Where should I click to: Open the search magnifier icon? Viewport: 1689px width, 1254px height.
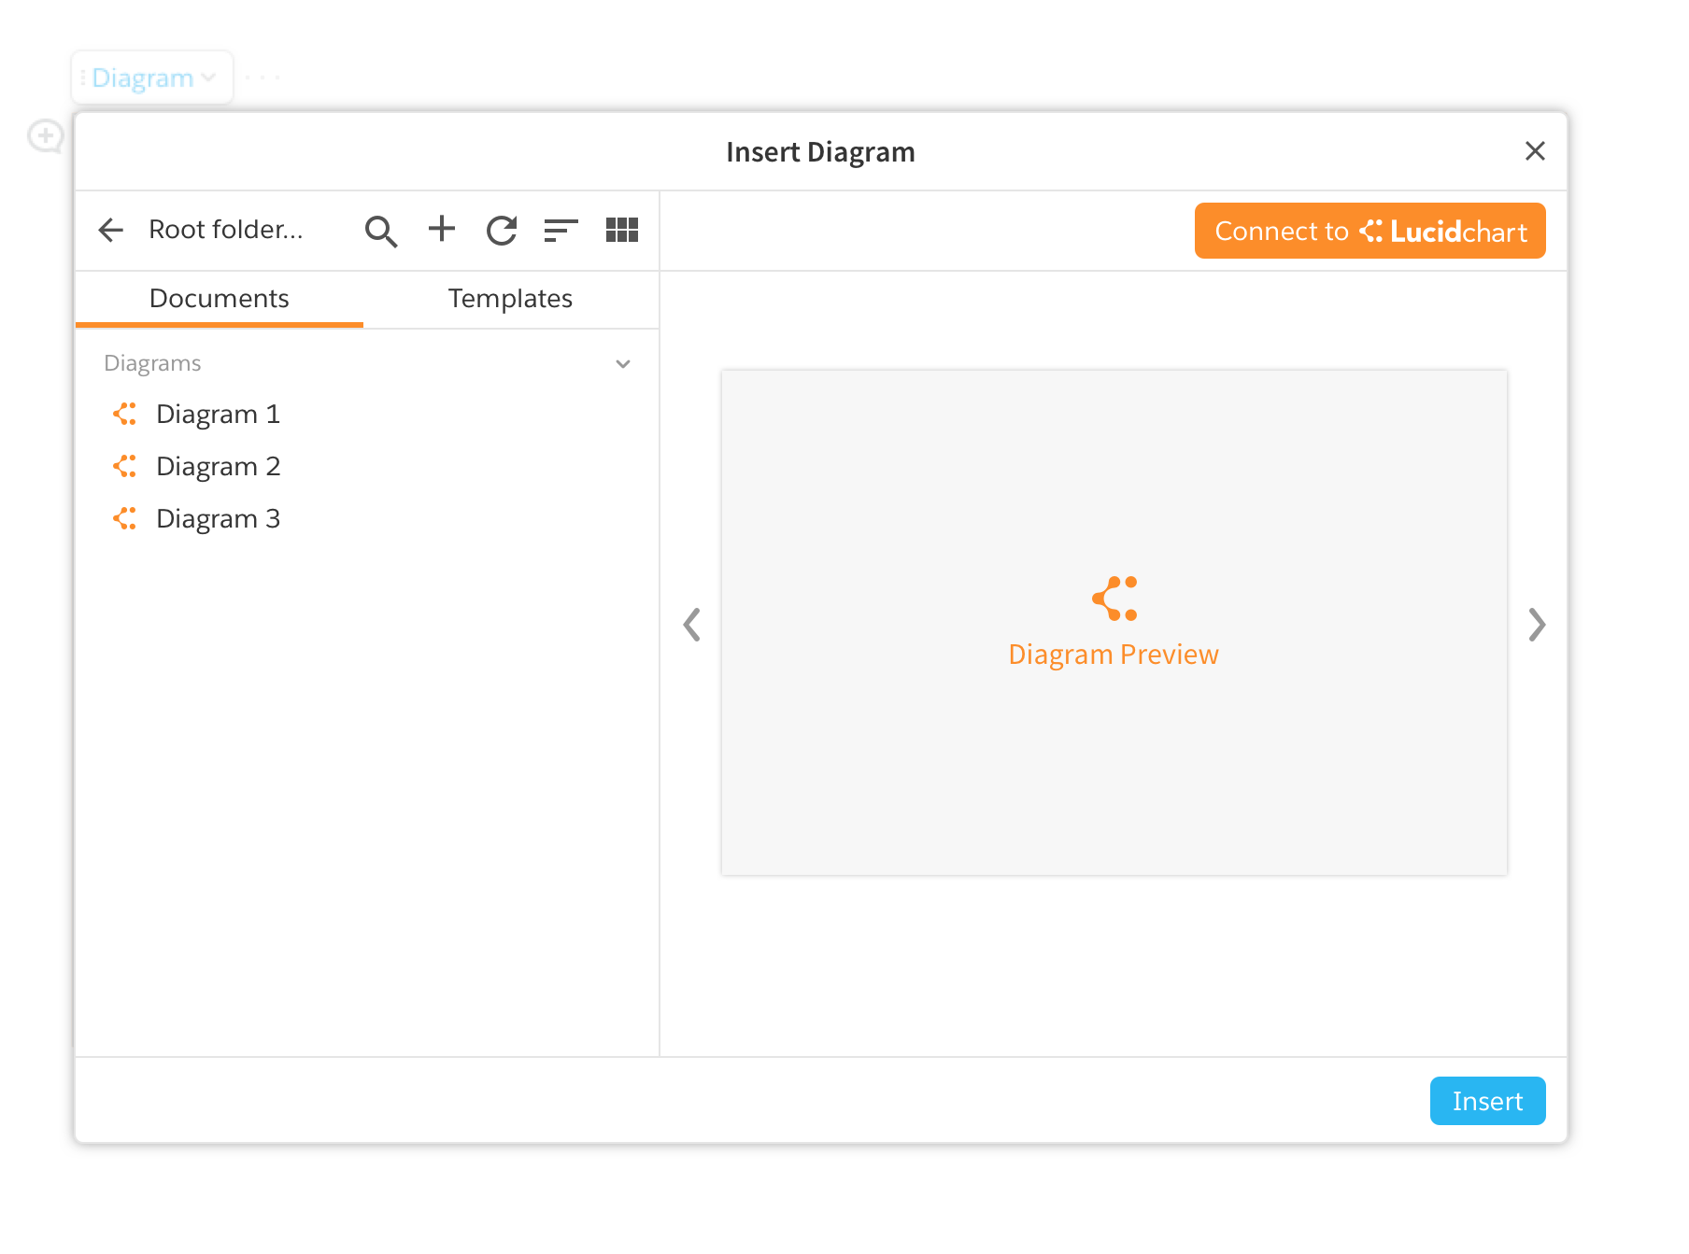click(380, 231)
